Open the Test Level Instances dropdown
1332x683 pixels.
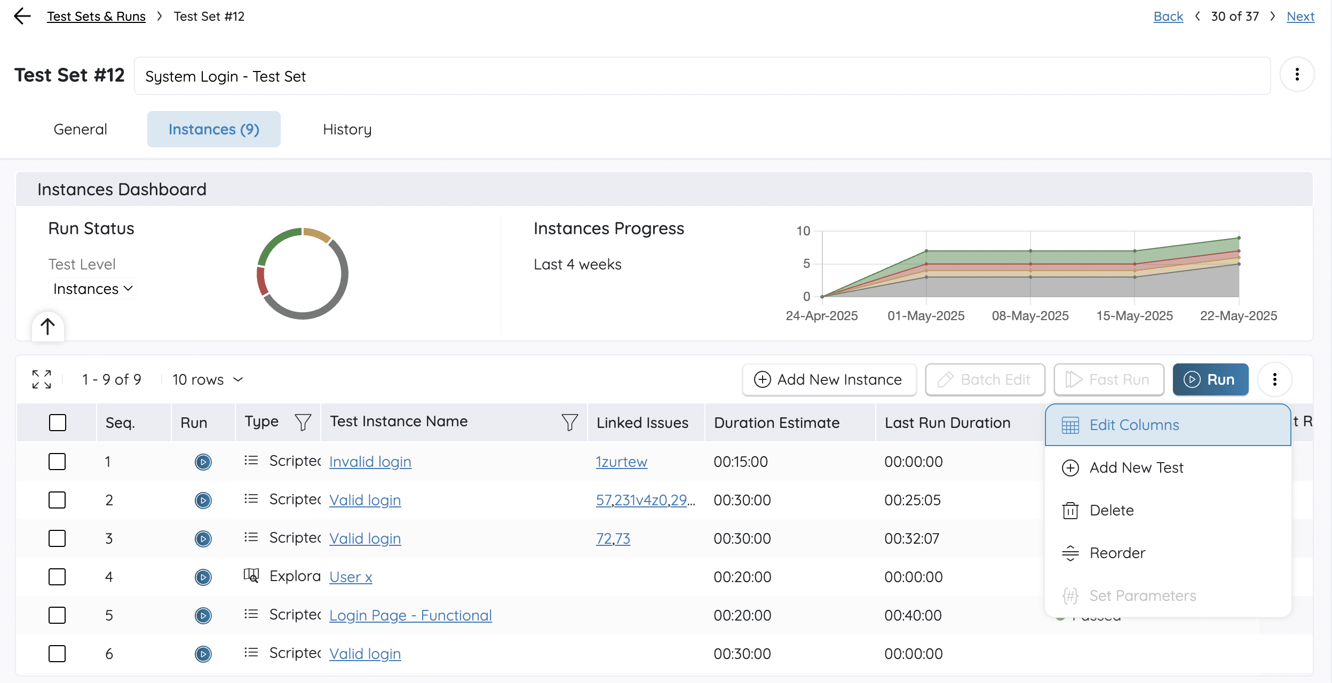point(93,289)
